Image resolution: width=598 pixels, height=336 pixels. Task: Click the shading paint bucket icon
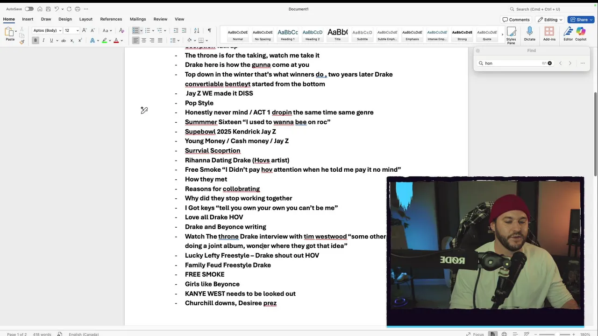tap(189, 41)
